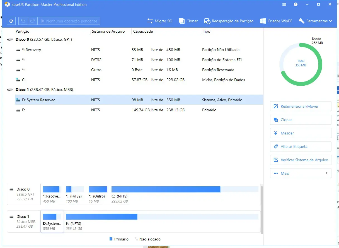Image resolution: width=339 pixels, height=248 pixels.
Task: Click the C: NFTS 223.02 GB bar in disk map
Action: pyautogui.click(x=185, y=189)
